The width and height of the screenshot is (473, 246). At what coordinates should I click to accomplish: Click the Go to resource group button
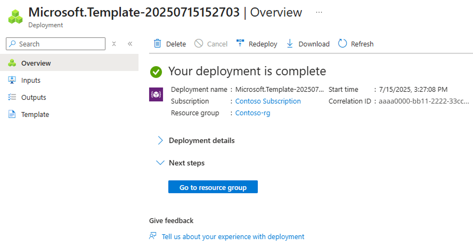pos(213,187)
